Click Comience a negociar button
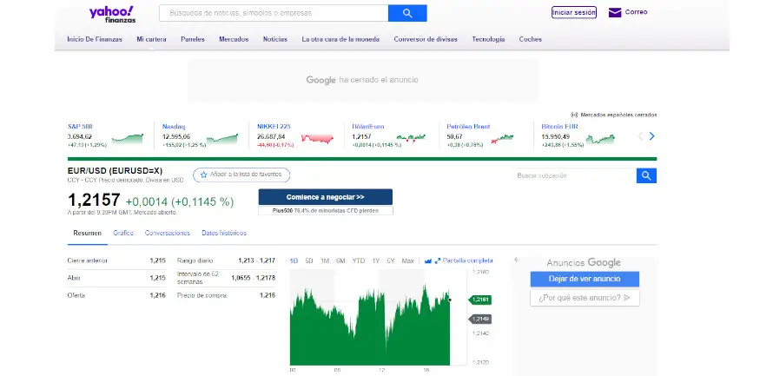 click(326, 197)
